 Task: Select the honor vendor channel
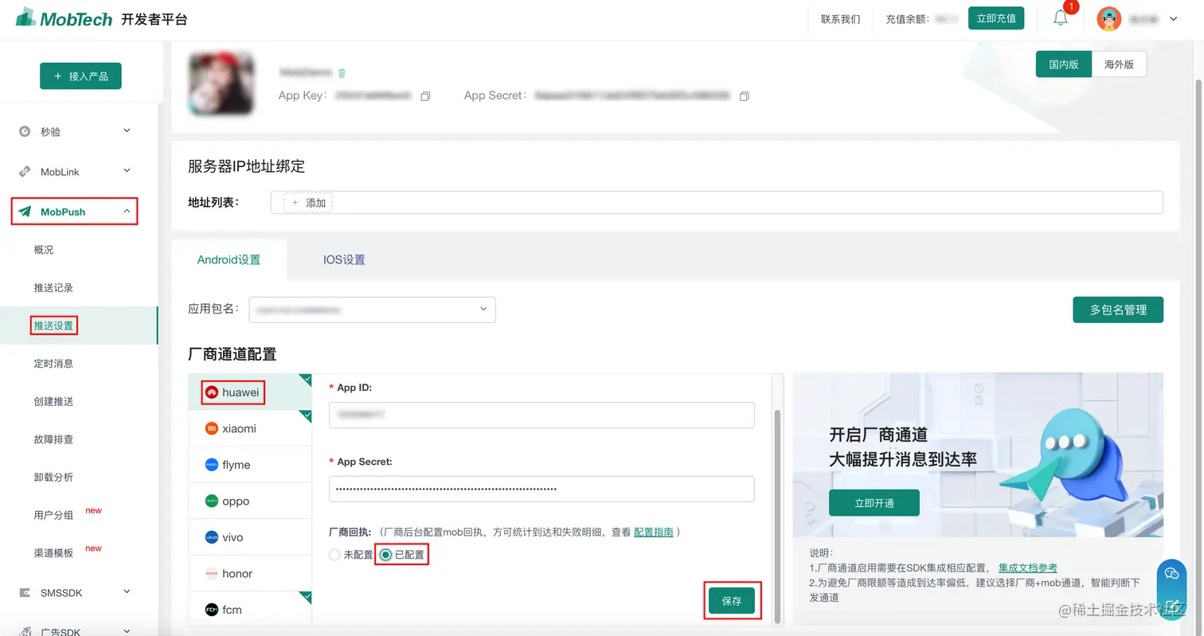[x=236, y=572]
